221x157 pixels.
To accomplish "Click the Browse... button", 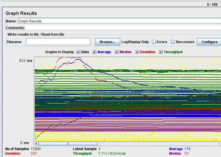I will tap(108, 42).
